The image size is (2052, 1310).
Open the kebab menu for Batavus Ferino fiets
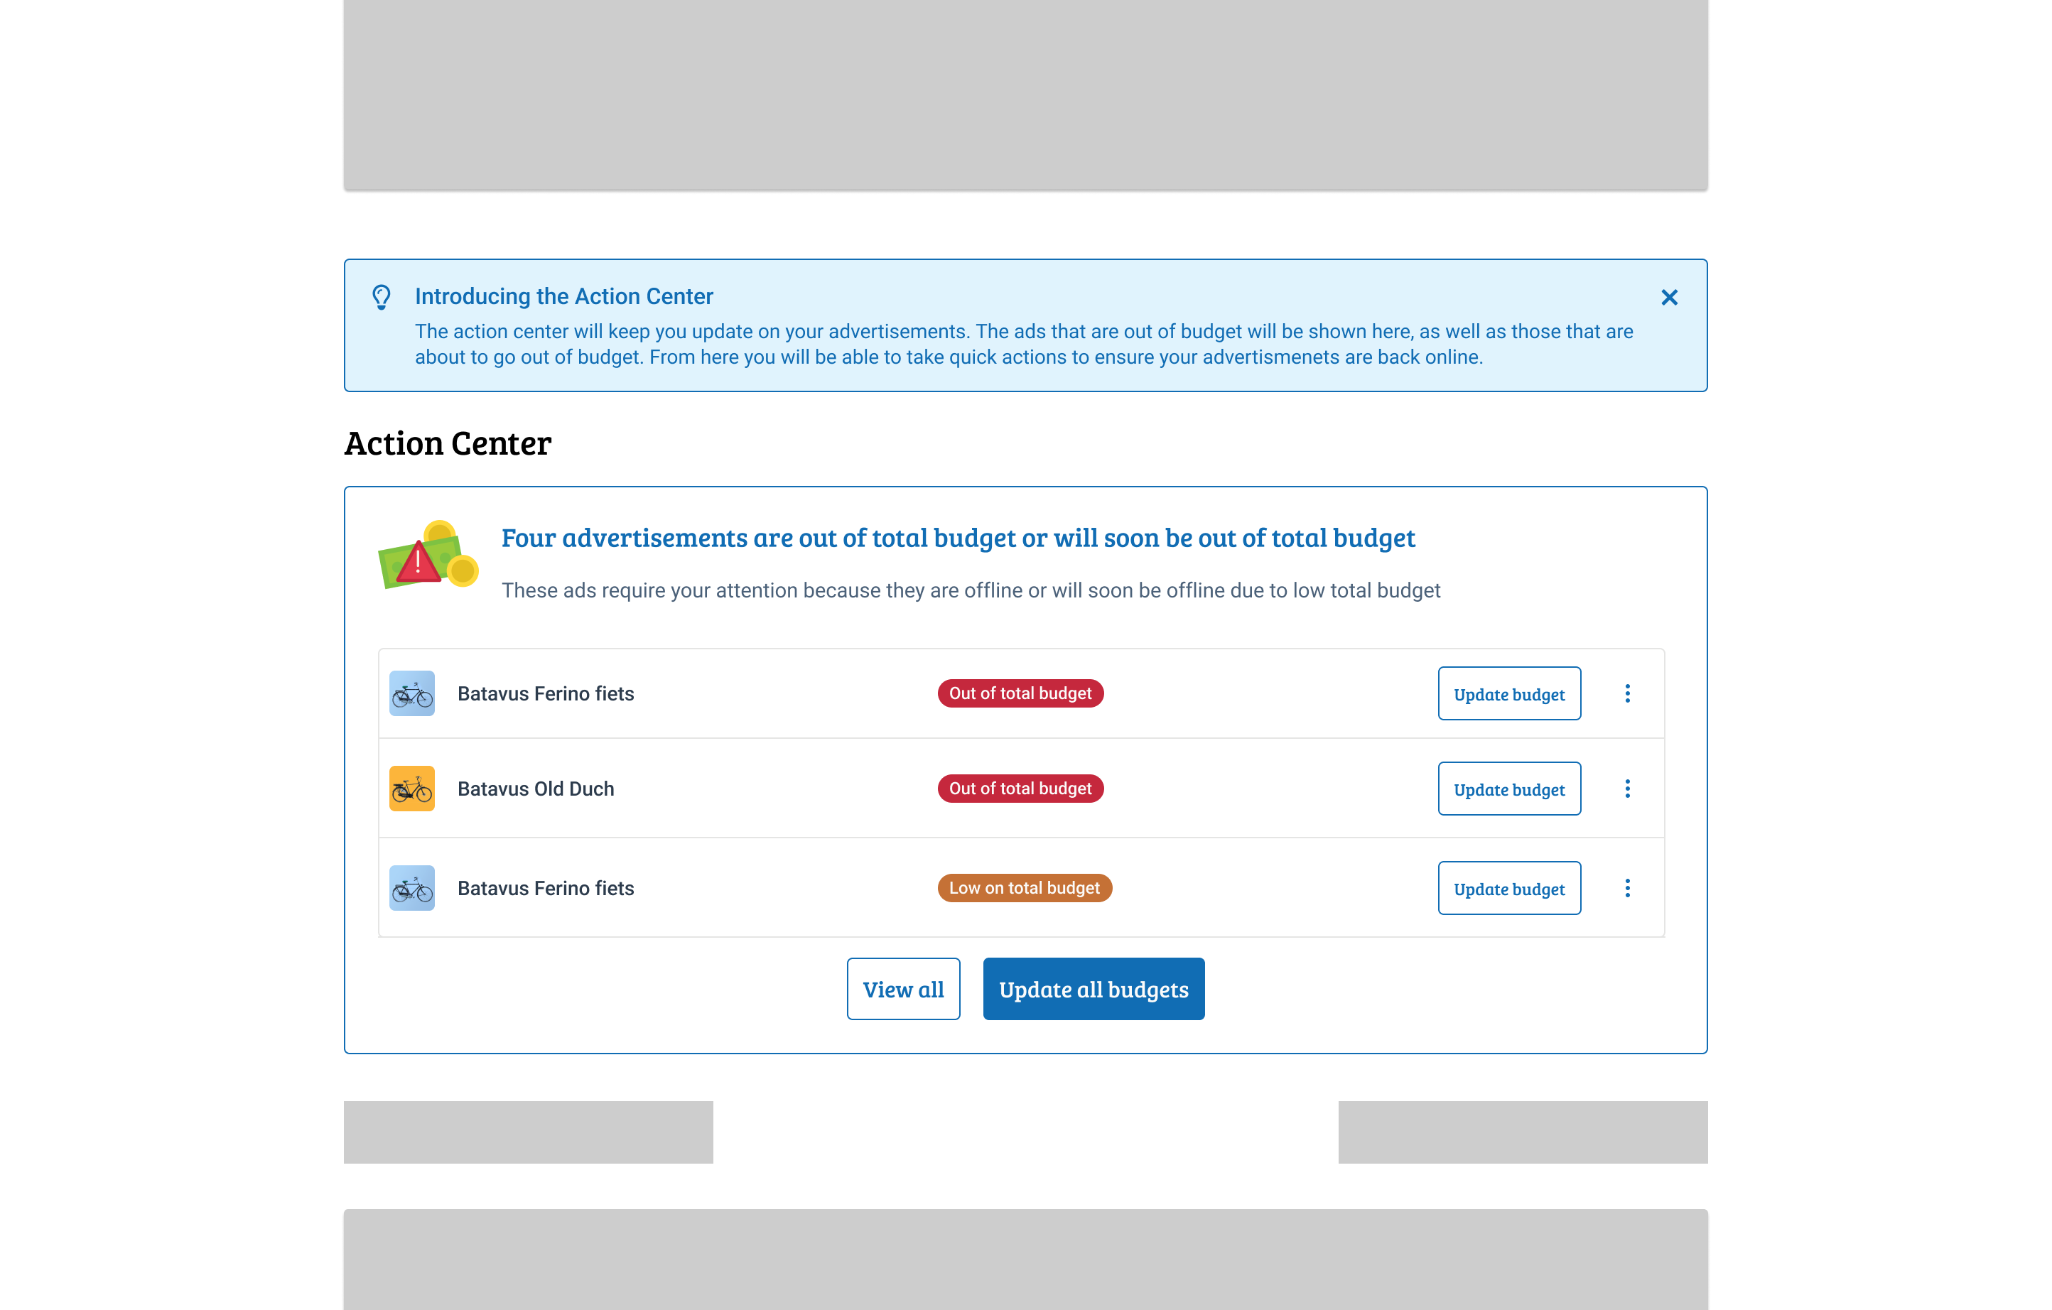1628,693
